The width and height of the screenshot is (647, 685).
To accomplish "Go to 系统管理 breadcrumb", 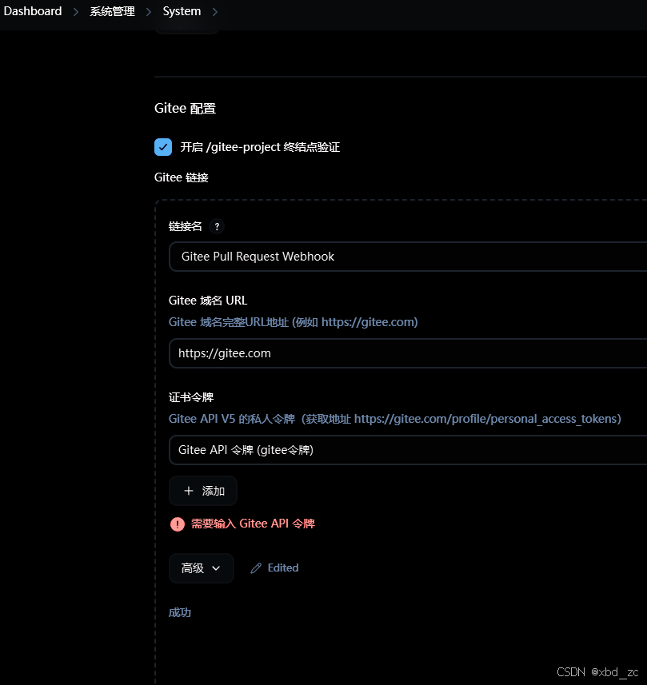I will tap(112, 11).
